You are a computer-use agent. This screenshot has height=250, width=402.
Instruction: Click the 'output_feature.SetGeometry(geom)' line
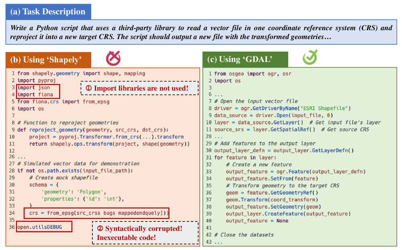click(274, 207)
